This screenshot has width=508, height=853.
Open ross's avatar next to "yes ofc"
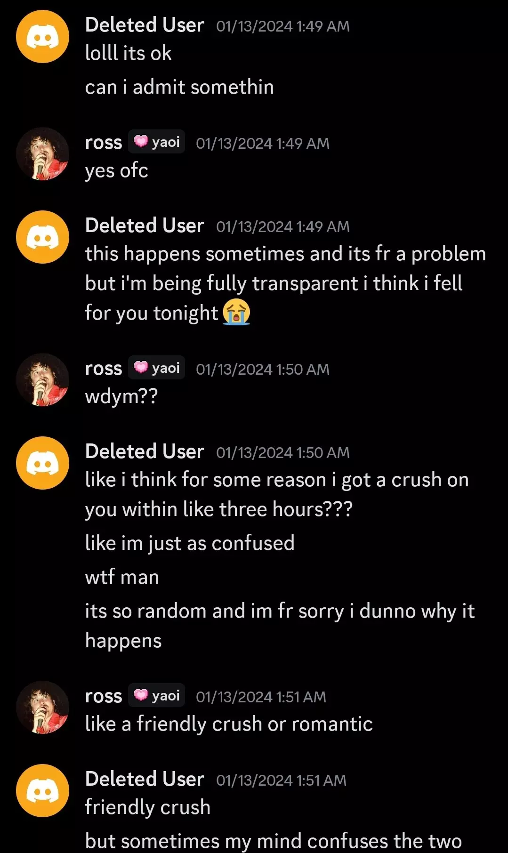42,153
